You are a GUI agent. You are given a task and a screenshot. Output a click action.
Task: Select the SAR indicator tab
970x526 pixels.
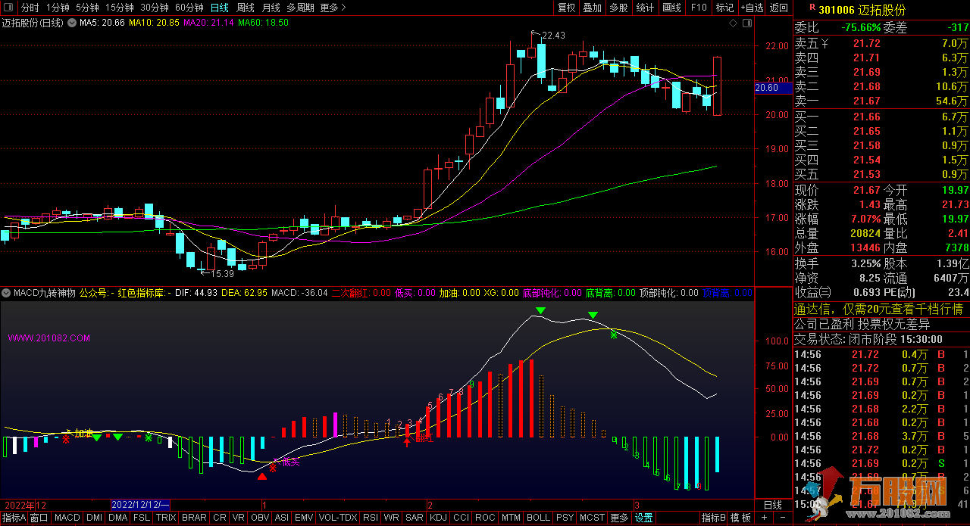(415, 518)
